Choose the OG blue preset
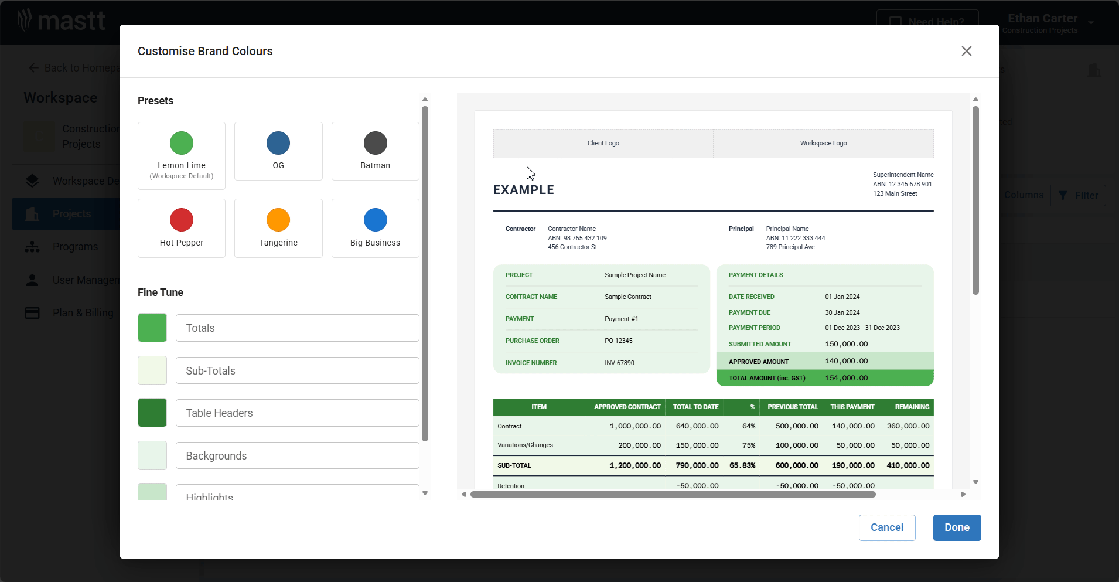The width and height of the screenshot is (1119, 582). (278, 151)
